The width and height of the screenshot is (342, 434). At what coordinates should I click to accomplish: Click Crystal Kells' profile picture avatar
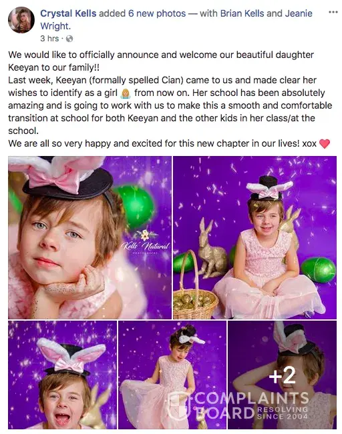click(21, 20)
